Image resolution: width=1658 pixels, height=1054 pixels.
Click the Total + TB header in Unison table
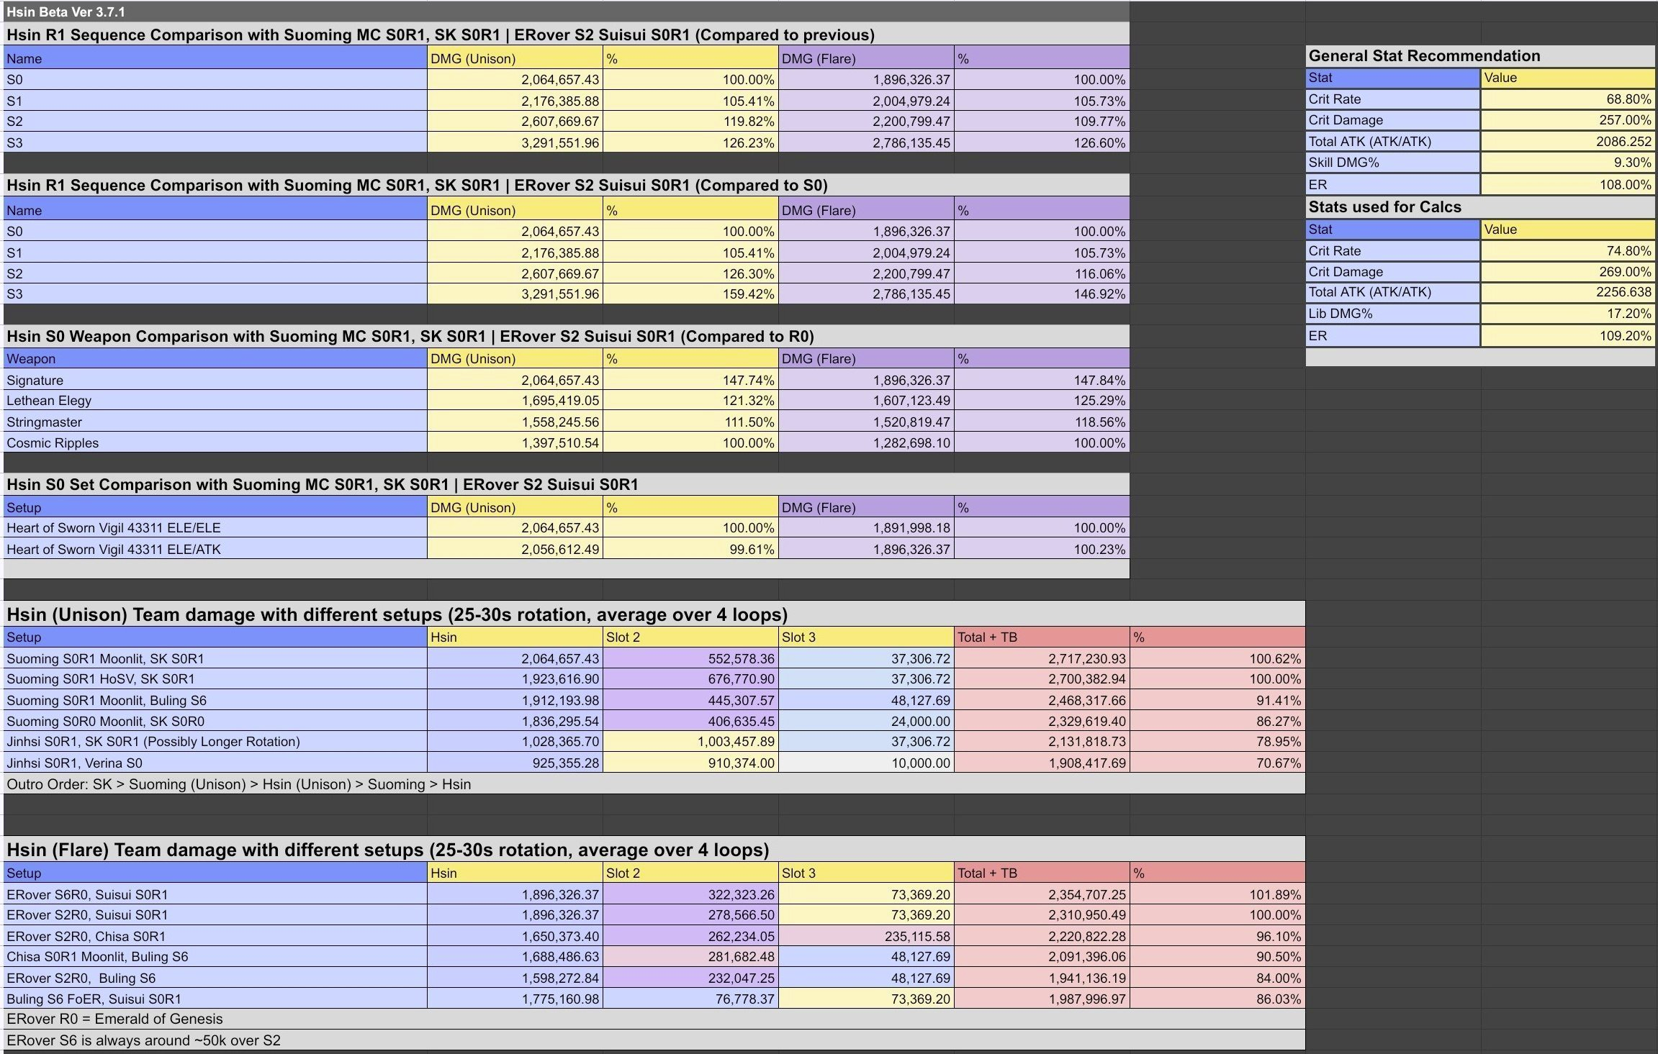[1042, 637]
